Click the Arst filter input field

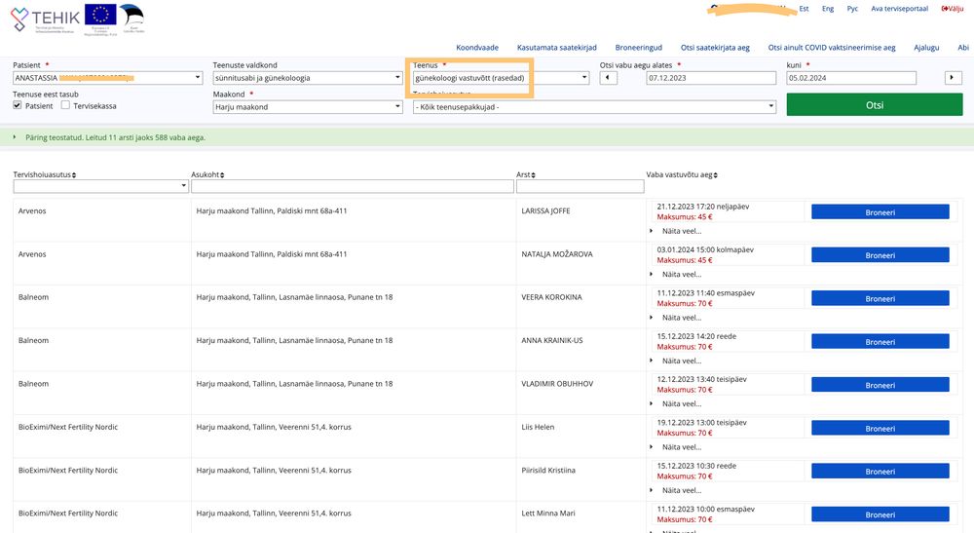(x=579, y=186)
